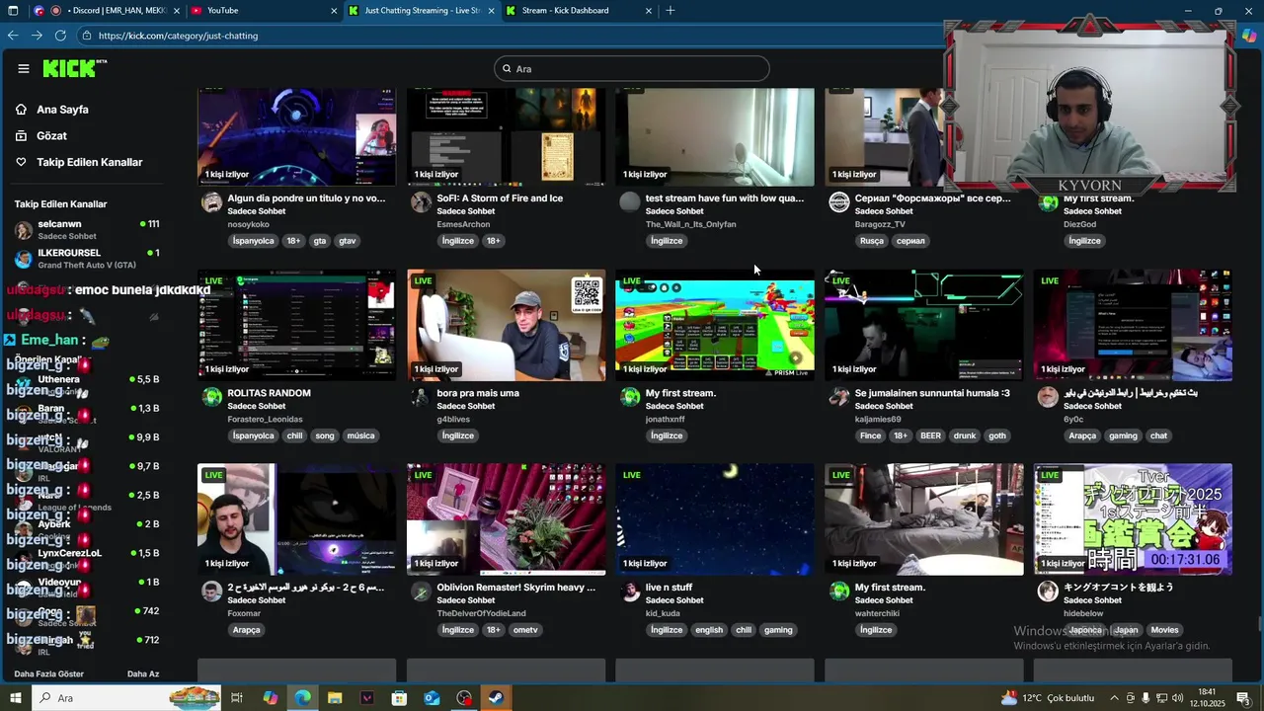Click the gaming tag under 6y0c
This screenshot has width=1264, height=711.
pos(1123,435)
